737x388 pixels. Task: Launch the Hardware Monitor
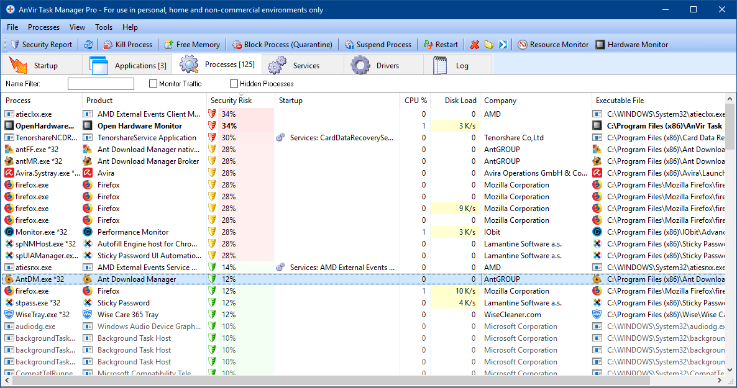pyautogui.click(x=631, y=45)
